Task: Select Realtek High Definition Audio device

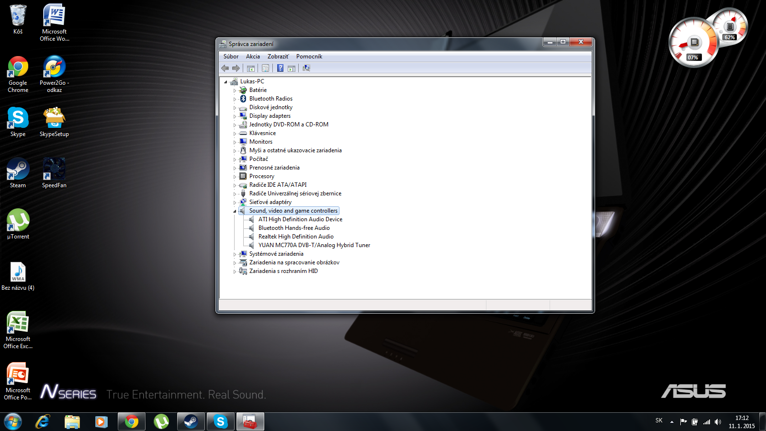Action: coord(295,237)
